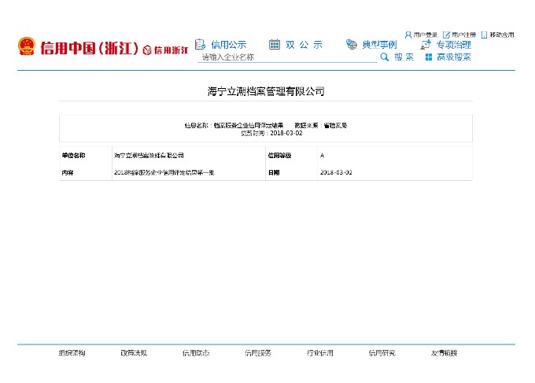Visit 信用研究 footer link

tap(382, 353)
